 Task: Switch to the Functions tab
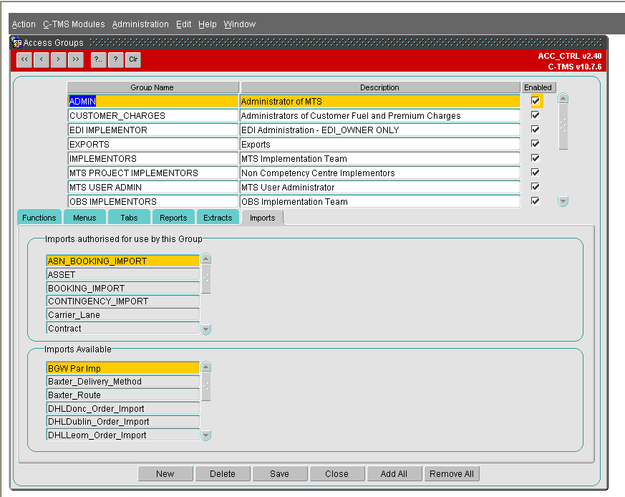point(39,218)
